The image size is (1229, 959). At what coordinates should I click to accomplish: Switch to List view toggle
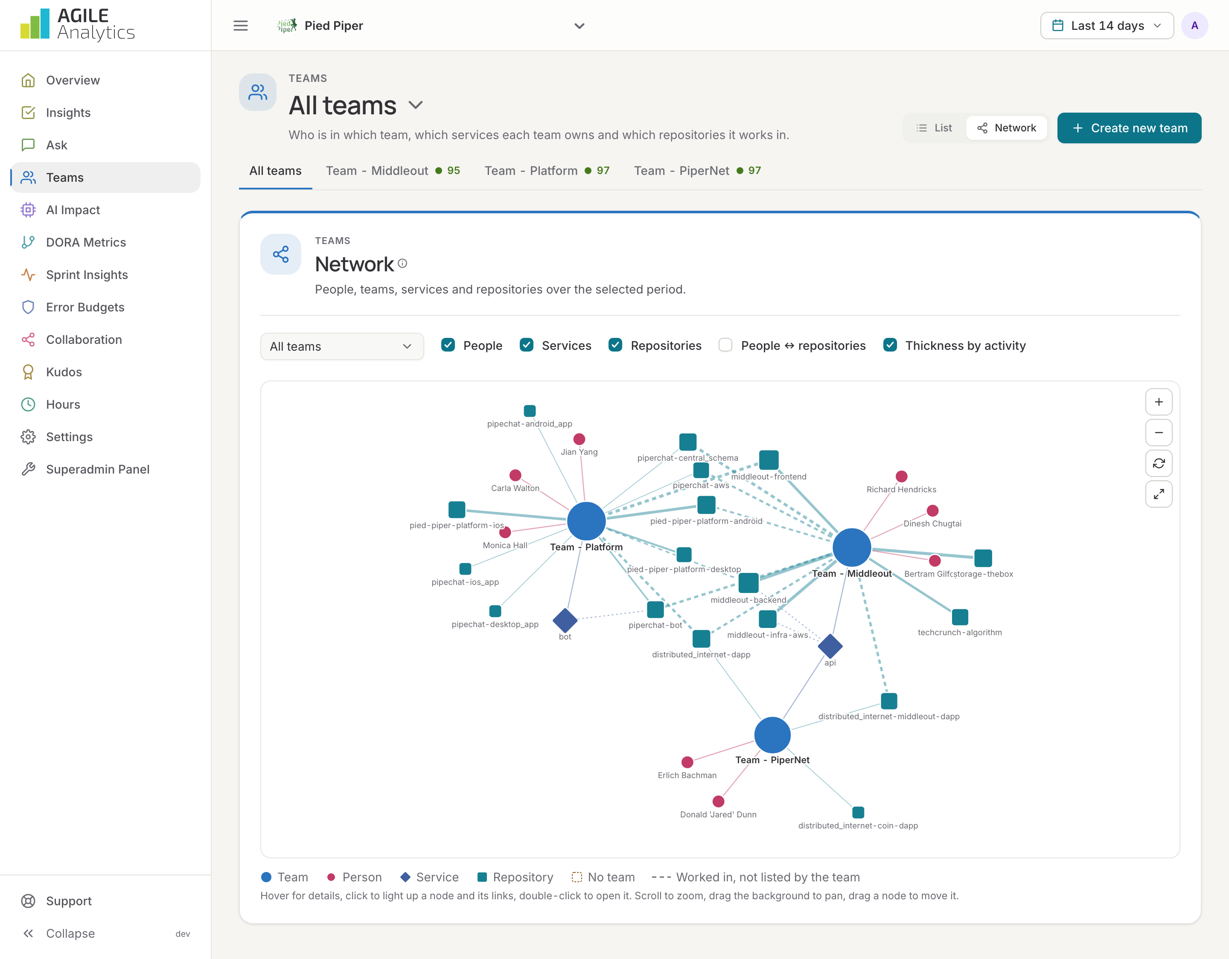[934, 128]
